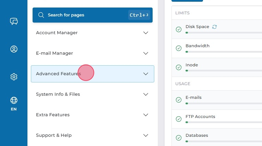Open the settings gear icon
This screenshot has width=262, height=146.
coord(14,77)
